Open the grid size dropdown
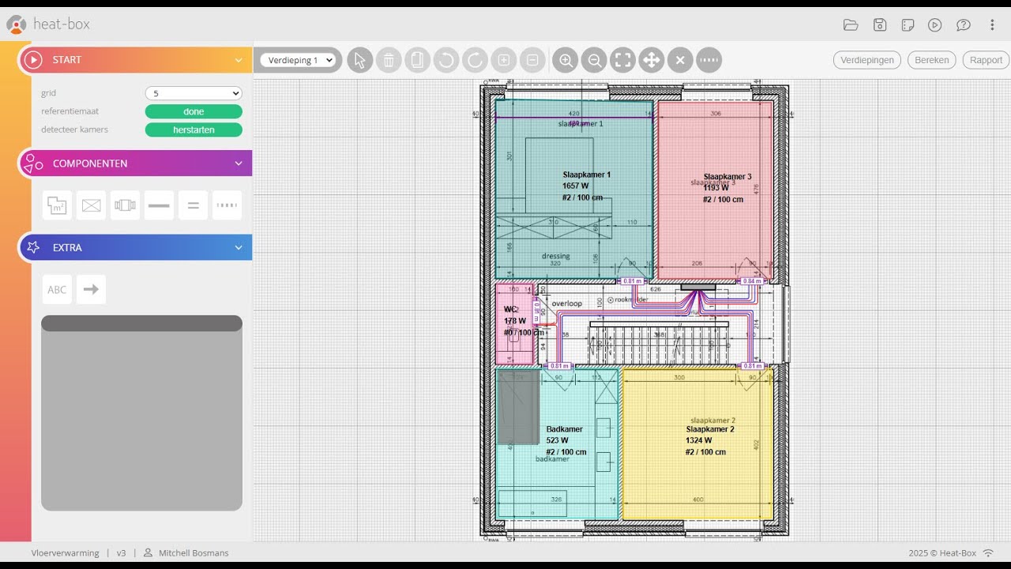The height and width of the screenshot is (569, 1011). (194, 93)
